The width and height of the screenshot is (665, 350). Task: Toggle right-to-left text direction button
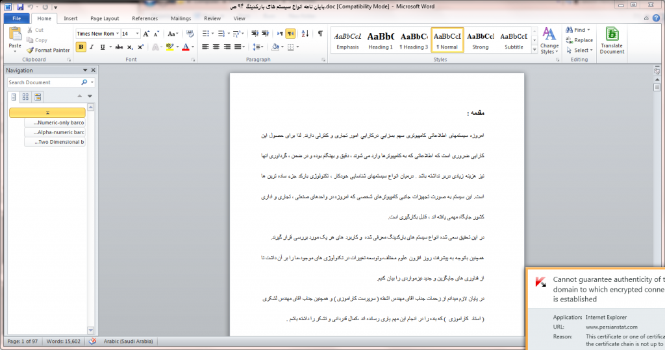[x=290, y=34]
